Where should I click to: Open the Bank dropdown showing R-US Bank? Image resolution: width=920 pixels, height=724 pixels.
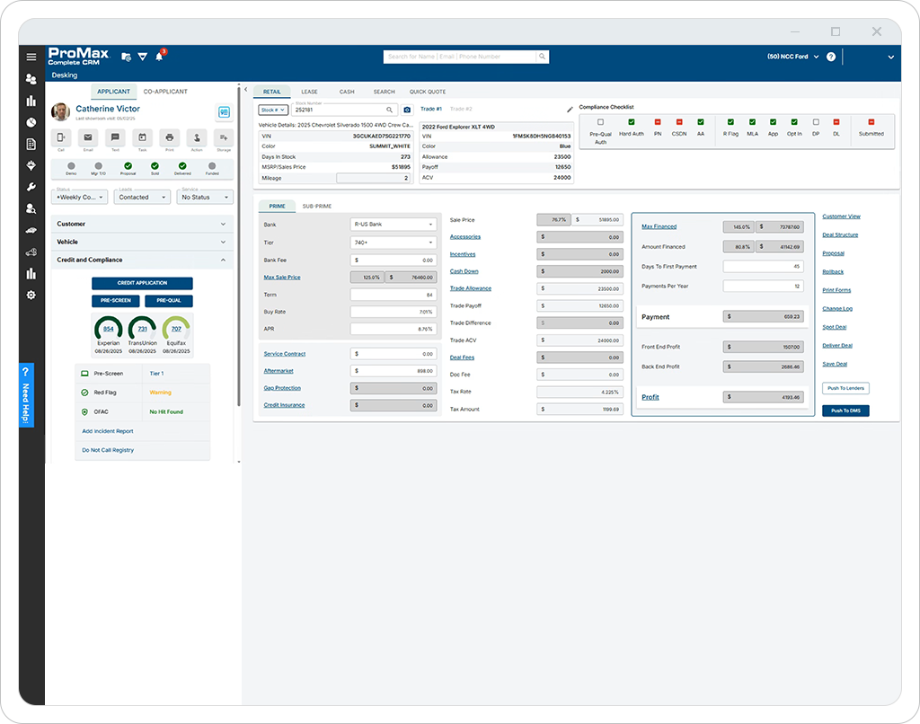click(394, 225)
